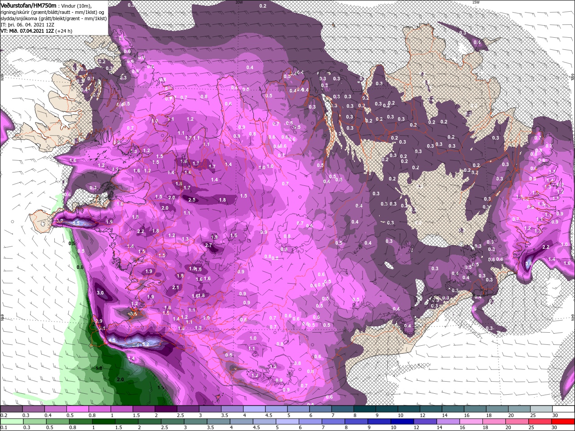Screen dimensions: 575x431
Task: Select the top-row light grey swatch between 25 and 30
Action: click(x=542, y=409)
